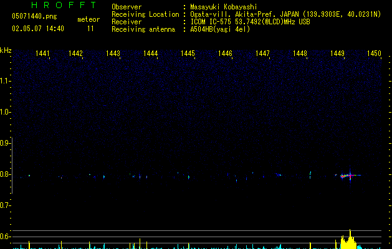Click the meteor count value 11
Image resolution: width=392 pixels, height=249 pixels.
(x=90, y=29)
